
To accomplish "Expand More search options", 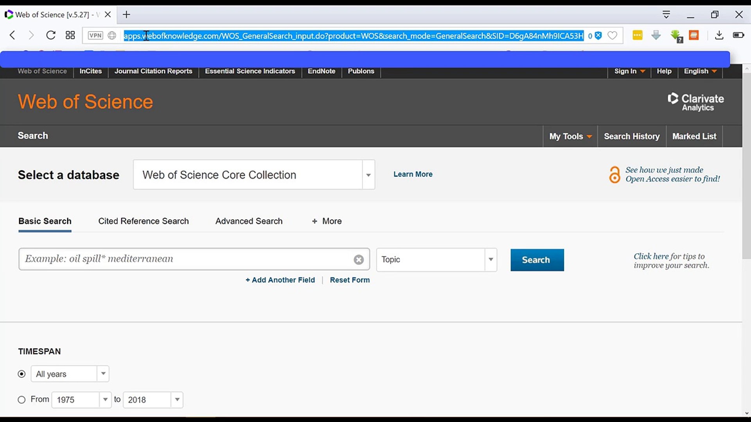I will (327, 221).
